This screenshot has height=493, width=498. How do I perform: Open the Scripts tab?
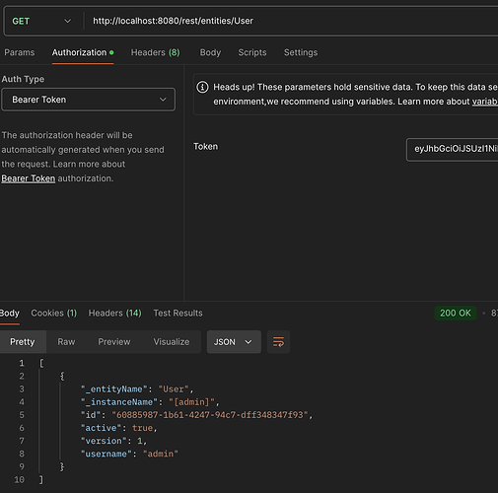point(252,52)
